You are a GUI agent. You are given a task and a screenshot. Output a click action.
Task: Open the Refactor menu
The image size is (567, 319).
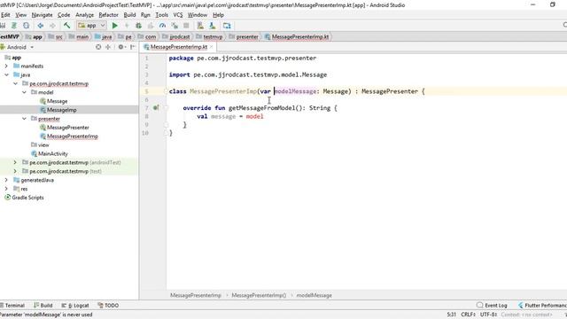pos(108,15)
